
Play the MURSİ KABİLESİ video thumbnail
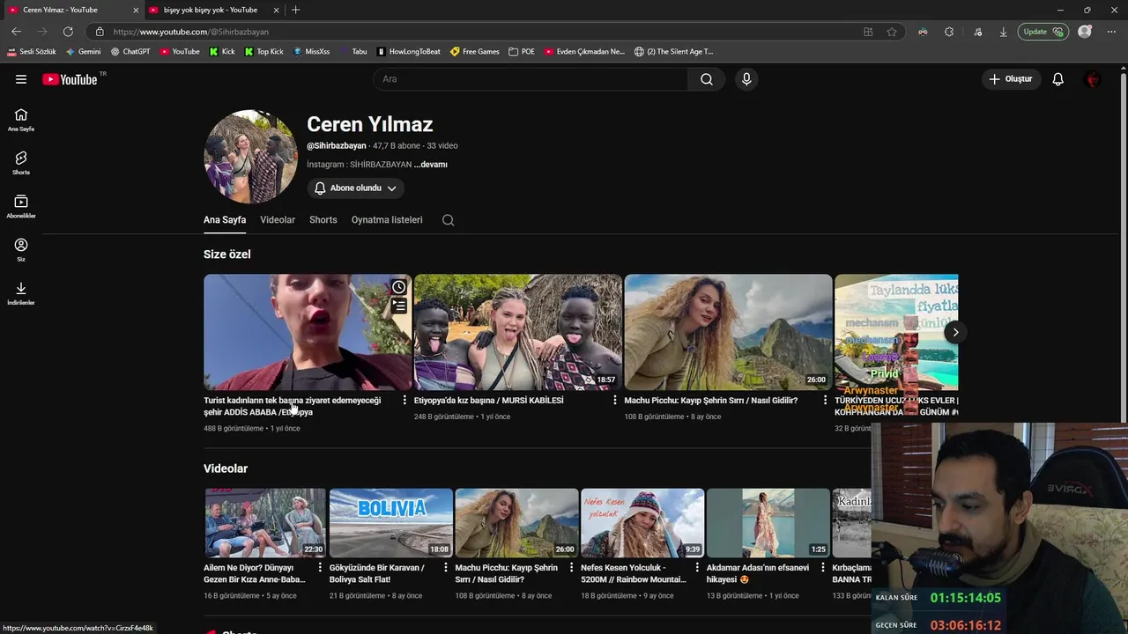click(x=518, y=332)
